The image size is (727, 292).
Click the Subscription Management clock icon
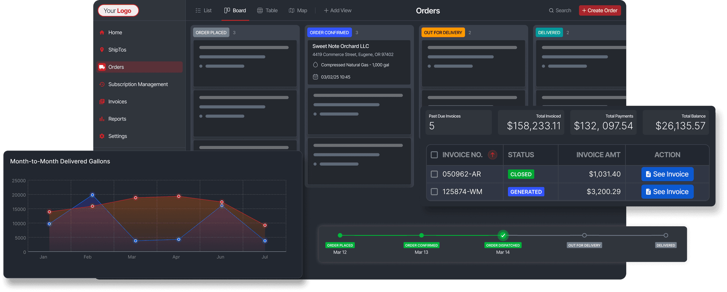click(x=102, y=84)
